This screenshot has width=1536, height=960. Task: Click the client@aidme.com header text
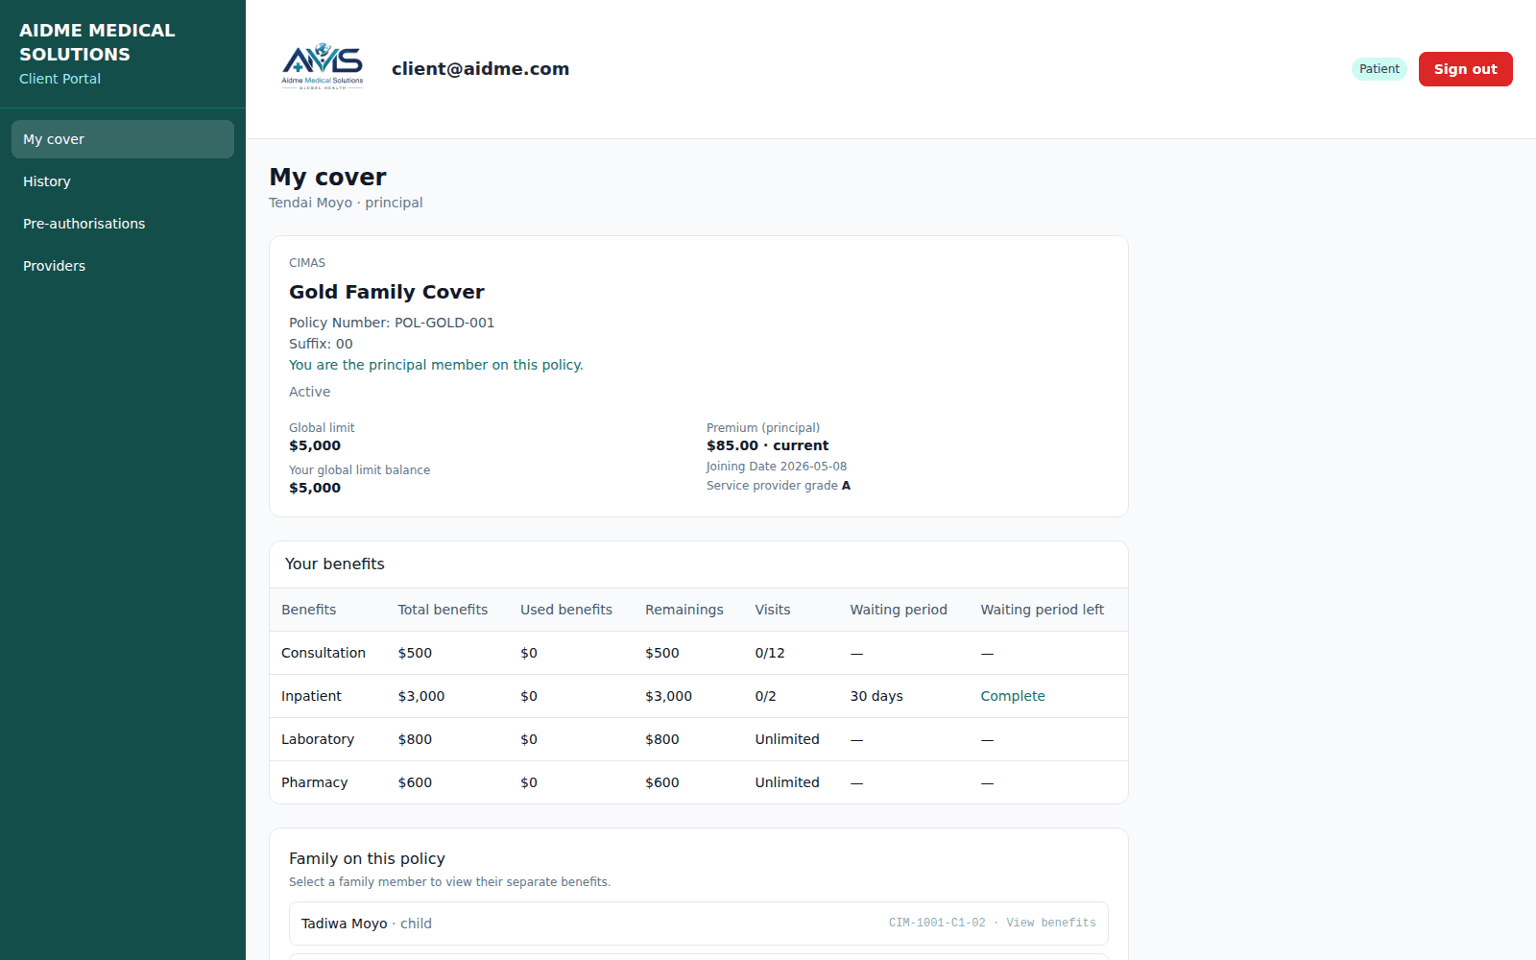tap(480, 68)
